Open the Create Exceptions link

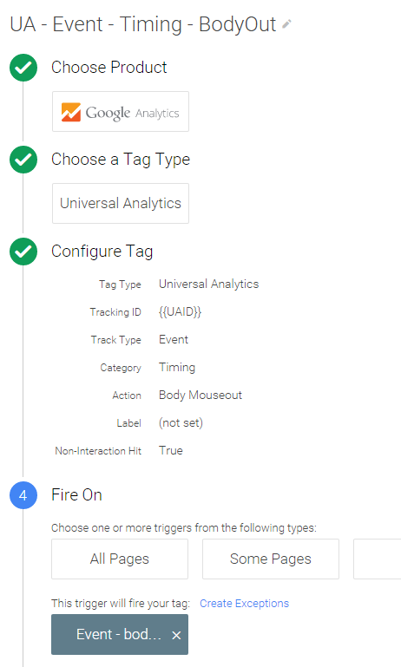pos(245,603)
